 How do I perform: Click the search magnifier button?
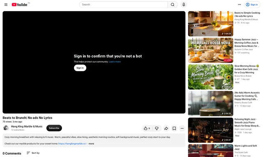(173, 4)
